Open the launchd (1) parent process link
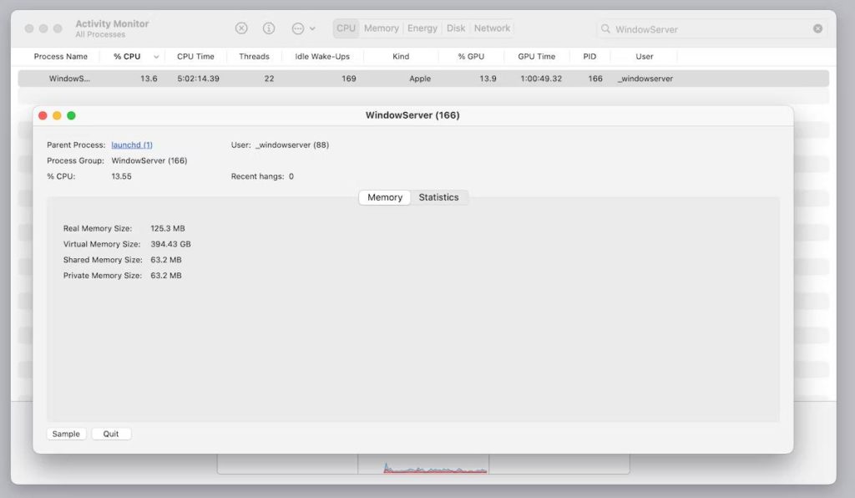The width and height of the screenshot is (855, 498). [132, 145]
